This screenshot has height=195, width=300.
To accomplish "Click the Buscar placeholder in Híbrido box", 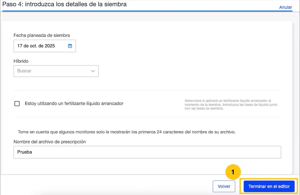I will pos(25,71).
